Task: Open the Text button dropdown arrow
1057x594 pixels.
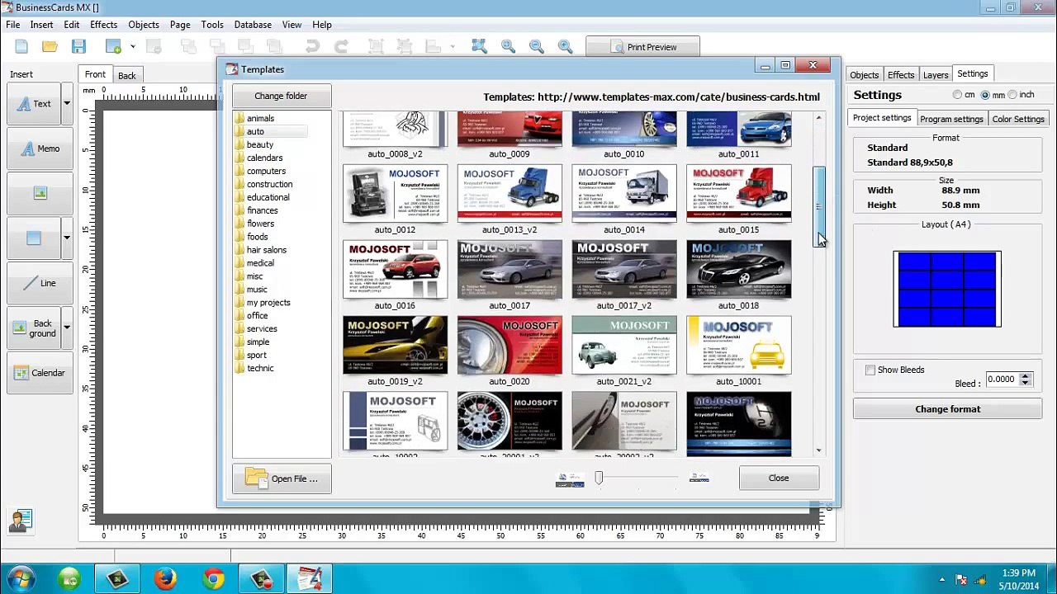Action: (67, 104)
